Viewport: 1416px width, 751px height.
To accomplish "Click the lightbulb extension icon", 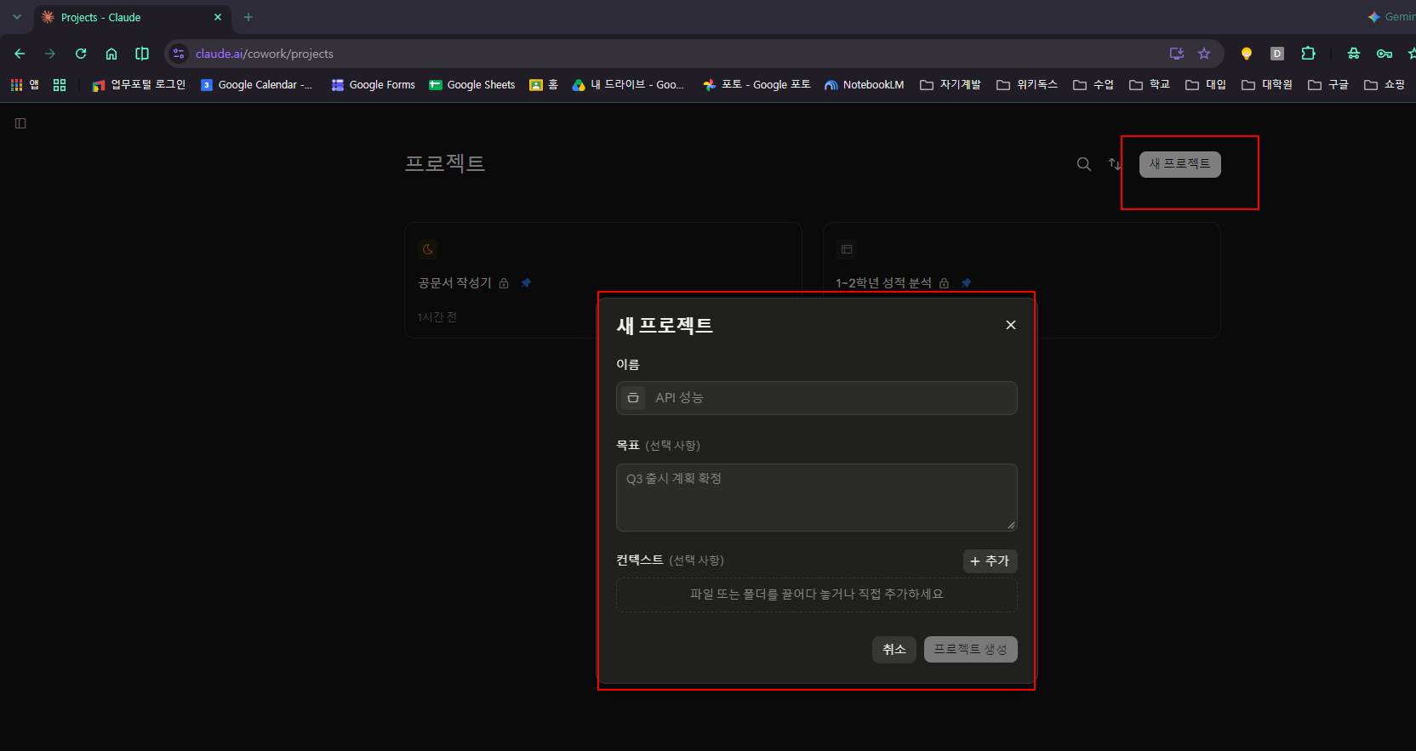I will [x=1247, y=54].
